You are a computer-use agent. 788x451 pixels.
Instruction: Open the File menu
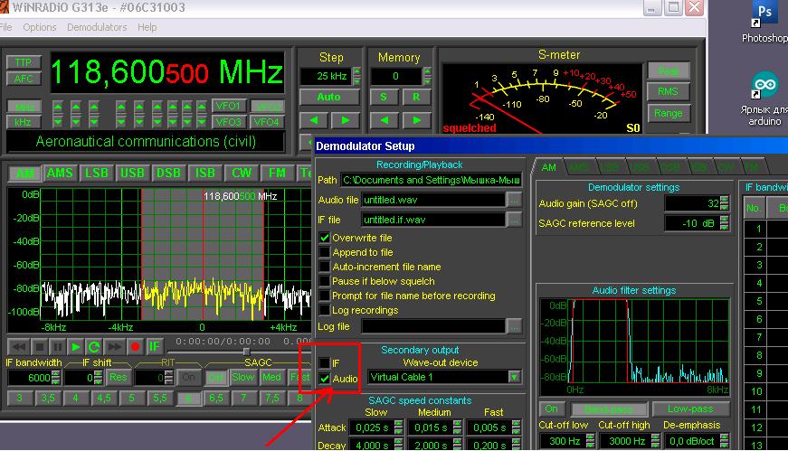tap(6, 27)
